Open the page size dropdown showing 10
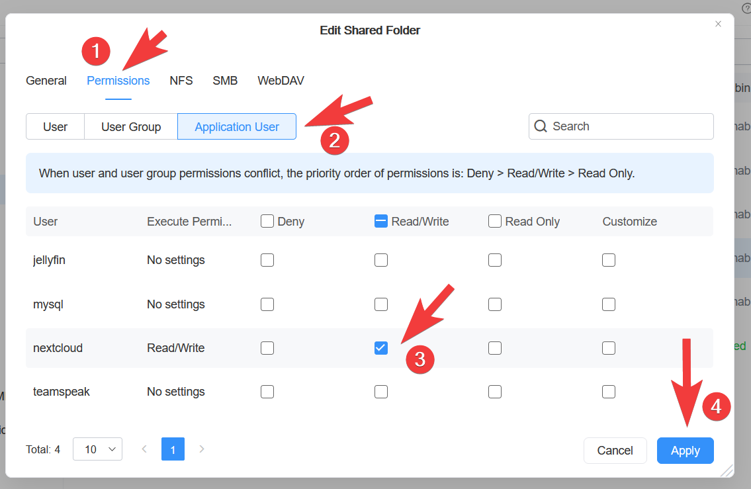The image size is (751, 489). 97,449
